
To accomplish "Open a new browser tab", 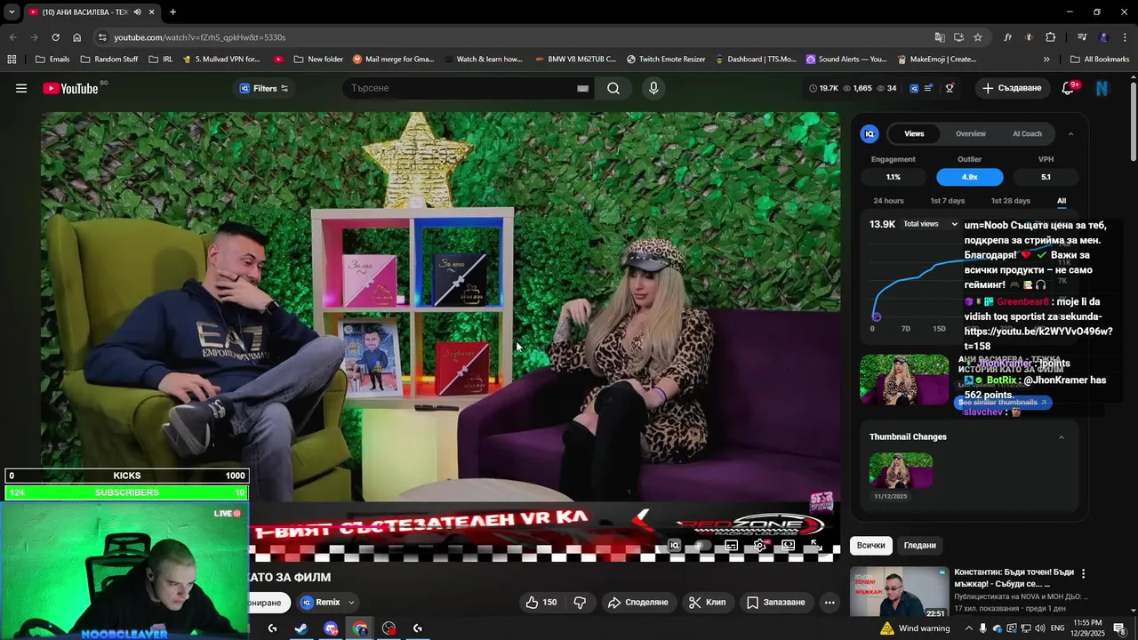I will 172,12.
